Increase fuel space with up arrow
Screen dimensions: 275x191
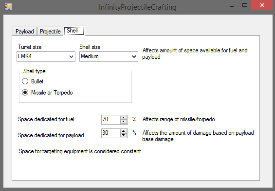coord(124,118)
